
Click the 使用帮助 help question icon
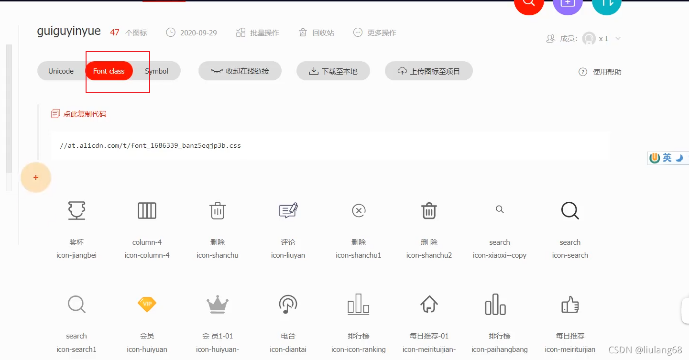pos(583,72)
